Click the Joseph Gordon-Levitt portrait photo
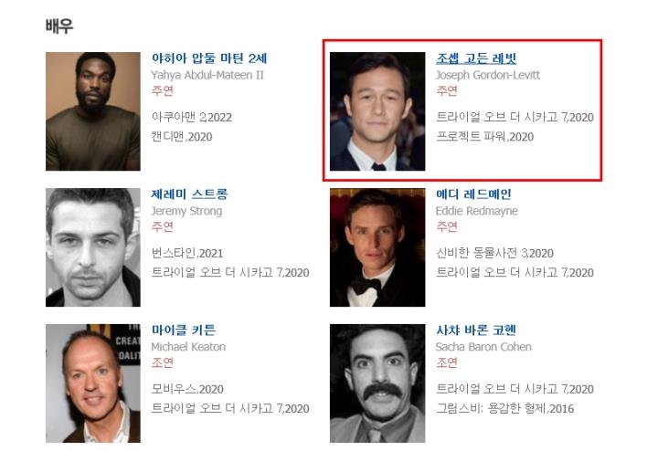 [377, 111]
